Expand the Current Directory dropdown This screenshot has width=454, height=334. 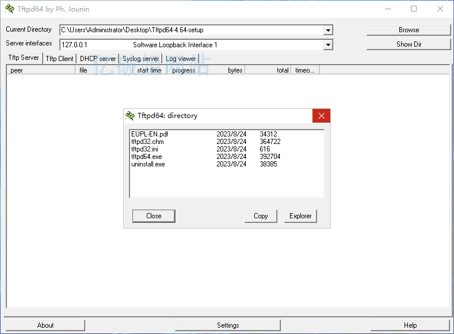[x=327, y=30]
